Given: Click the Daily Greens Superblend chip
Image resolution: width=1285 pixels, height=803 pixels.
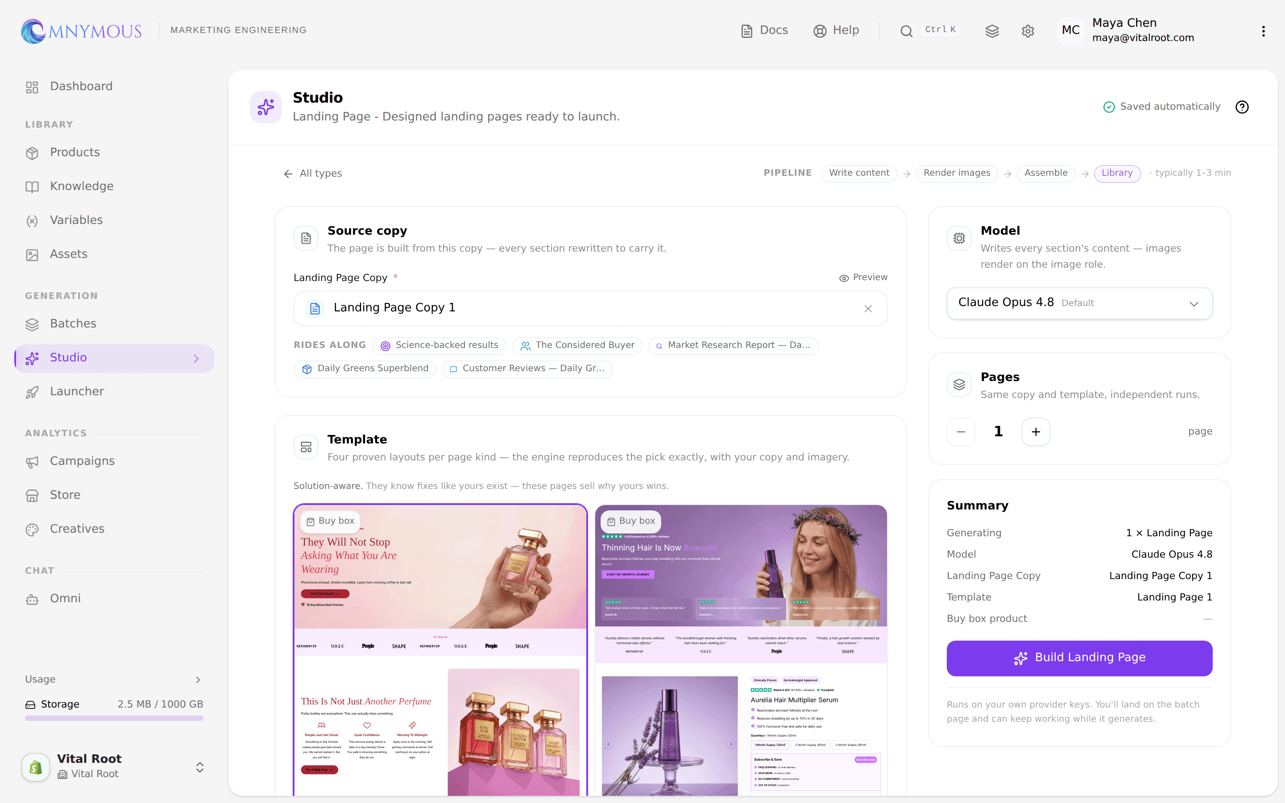Looking at the screenshot, I should (365, 369).
